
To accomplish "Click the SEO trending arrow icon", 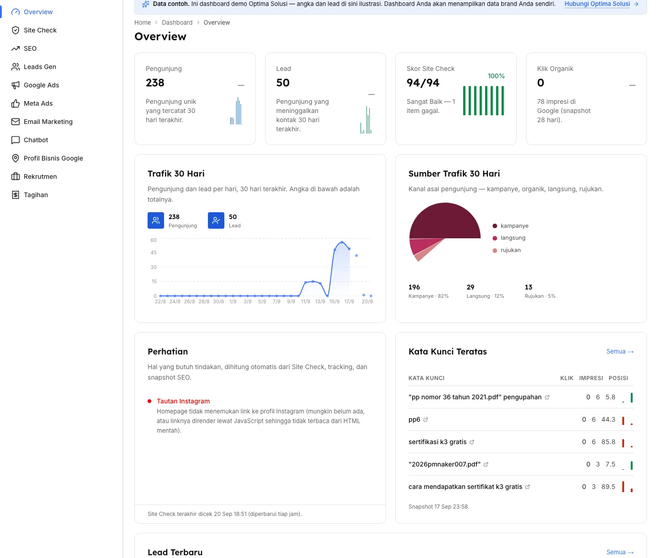I will tap(16, 48).
